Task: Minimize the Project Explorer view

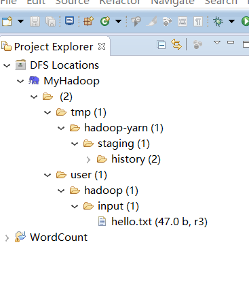Action: pyautogui.click(x=231, y=42)
